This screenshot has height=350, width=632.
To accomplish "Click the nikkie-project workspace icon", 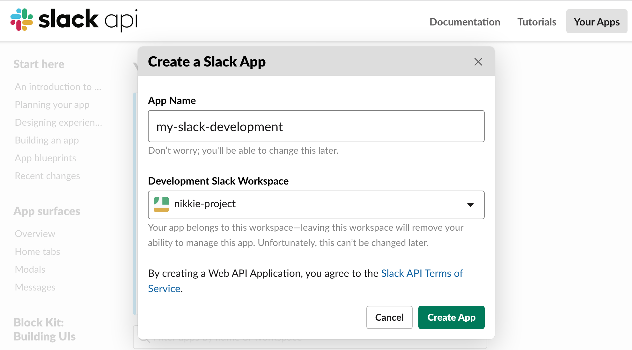I will (161, 204).
